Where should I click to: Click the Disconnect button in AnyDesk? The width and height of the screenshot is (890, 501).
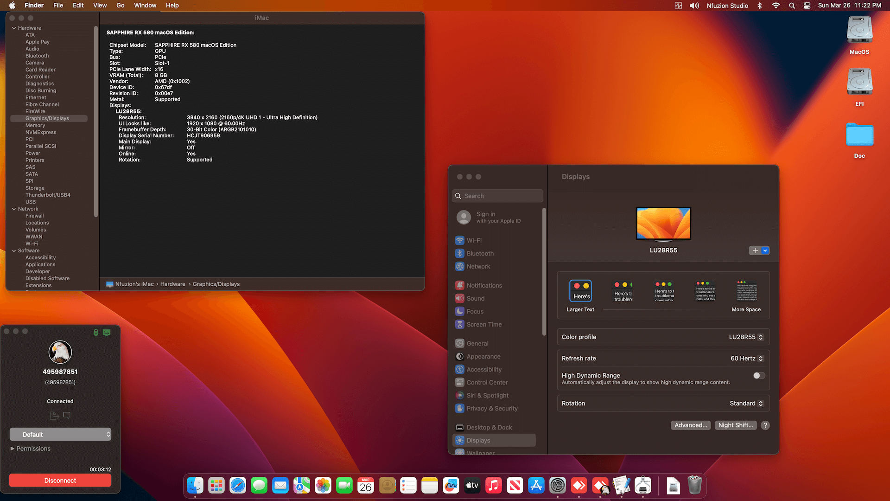pyautogui.click(x=60, y=480)
